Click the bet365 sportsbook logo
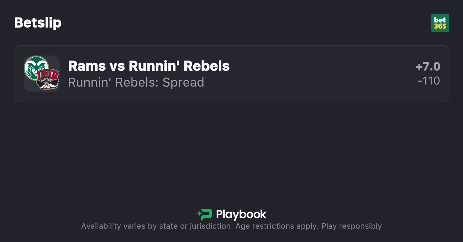Screen dimensions: 463x242 click(x=440, y=23)
